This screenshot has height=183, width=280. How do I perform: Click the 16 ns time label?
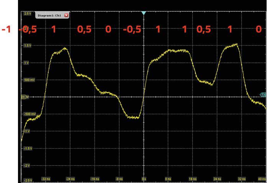tap(193, 179)
